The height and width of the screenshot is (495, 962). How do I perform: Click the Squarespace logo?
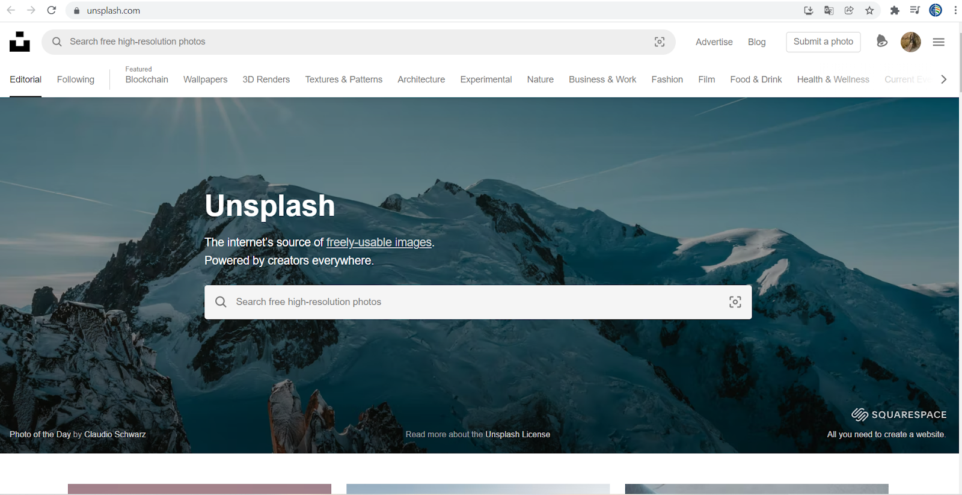tap(899, 414)
